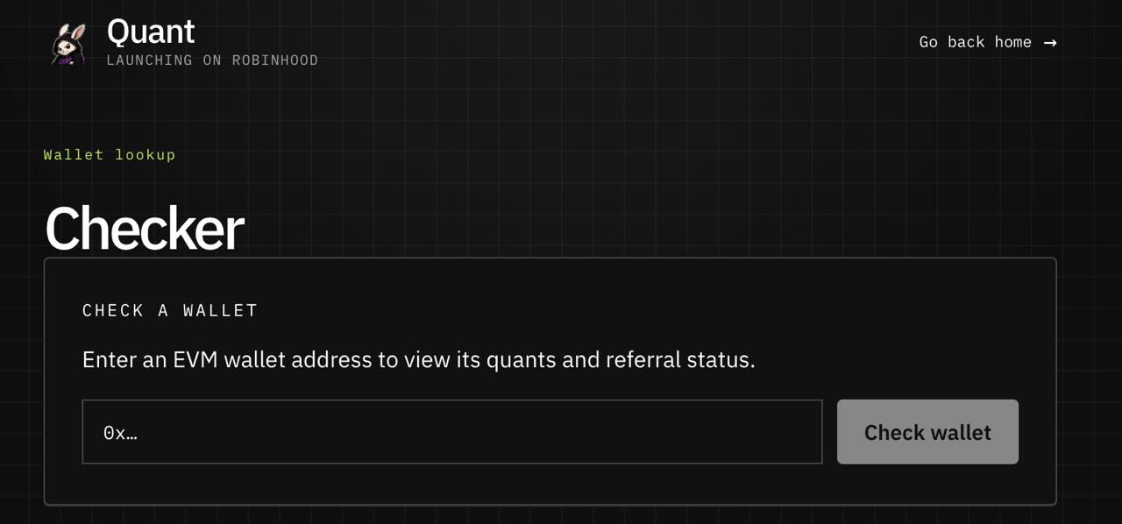Click the LAUNCHING ON ROBINHOOD tagline
Screen dimensions: 1122x524
click(x=212, y=60)
